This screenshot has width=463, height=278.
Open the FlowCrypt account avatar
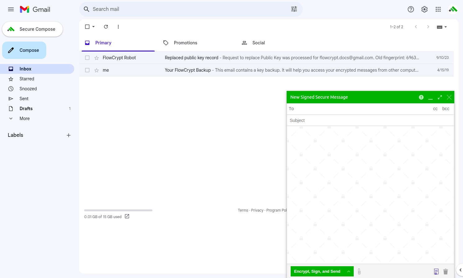pyautogui.click(x=453, y=9)
